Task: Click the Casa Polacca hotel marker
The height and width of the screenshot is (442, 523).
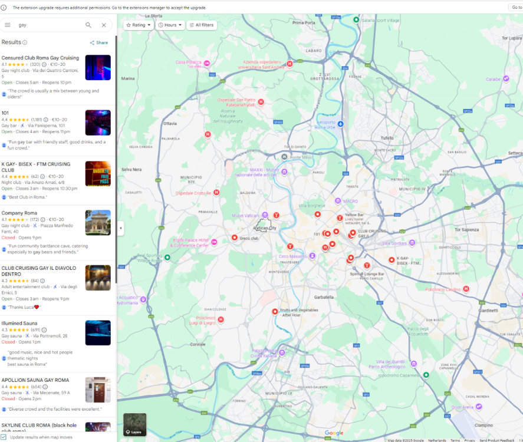Action: [x=207, y=63]
